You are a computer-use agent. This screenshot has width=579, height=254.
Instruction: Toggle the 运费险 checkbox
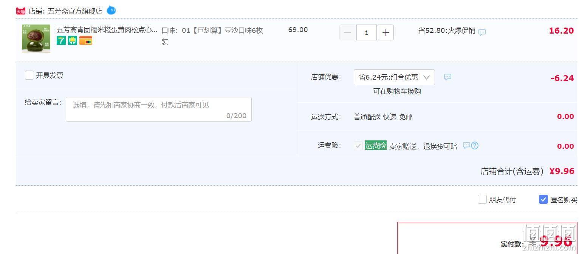pyautogui.click(x=358, y=146)
